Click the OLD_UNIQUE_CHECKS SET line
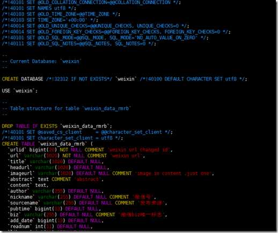 pos(96,26)
